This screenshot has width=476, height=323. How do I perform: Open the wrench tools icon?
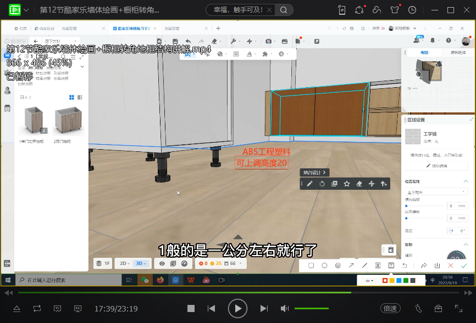pos(234,41)
